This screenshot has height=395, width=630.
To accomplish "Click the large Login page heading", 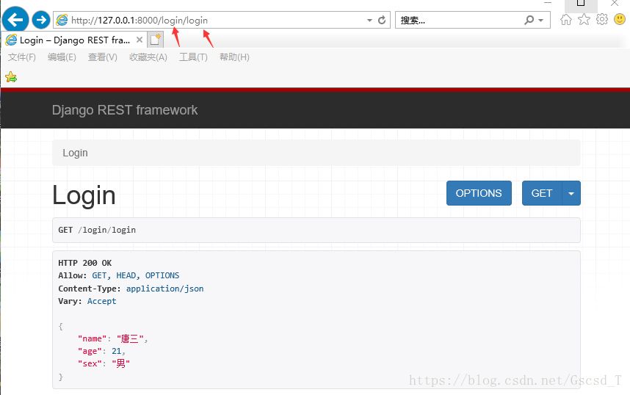I will 84,195.
